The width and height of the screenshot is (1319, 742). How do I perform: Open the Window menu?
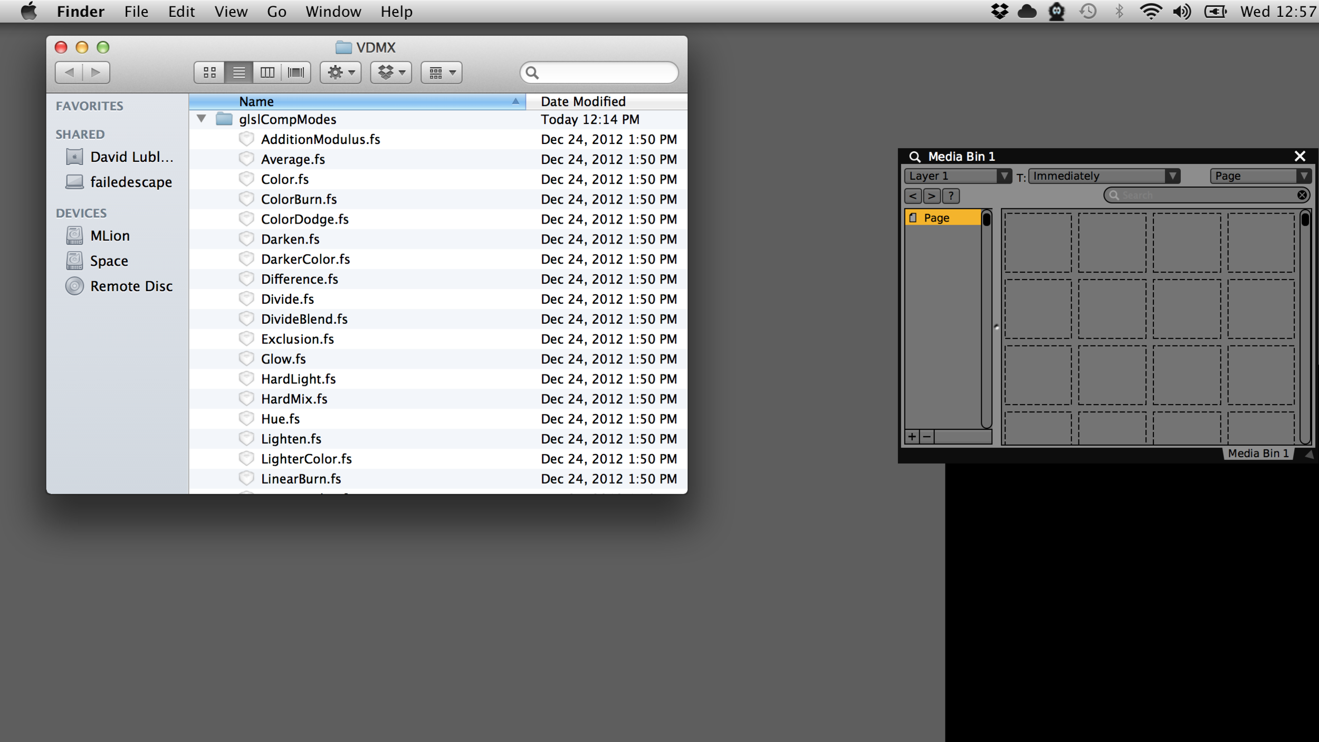333,12
